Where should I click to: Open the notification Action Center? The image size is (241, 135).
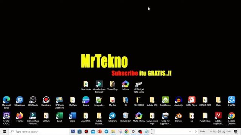236,132
